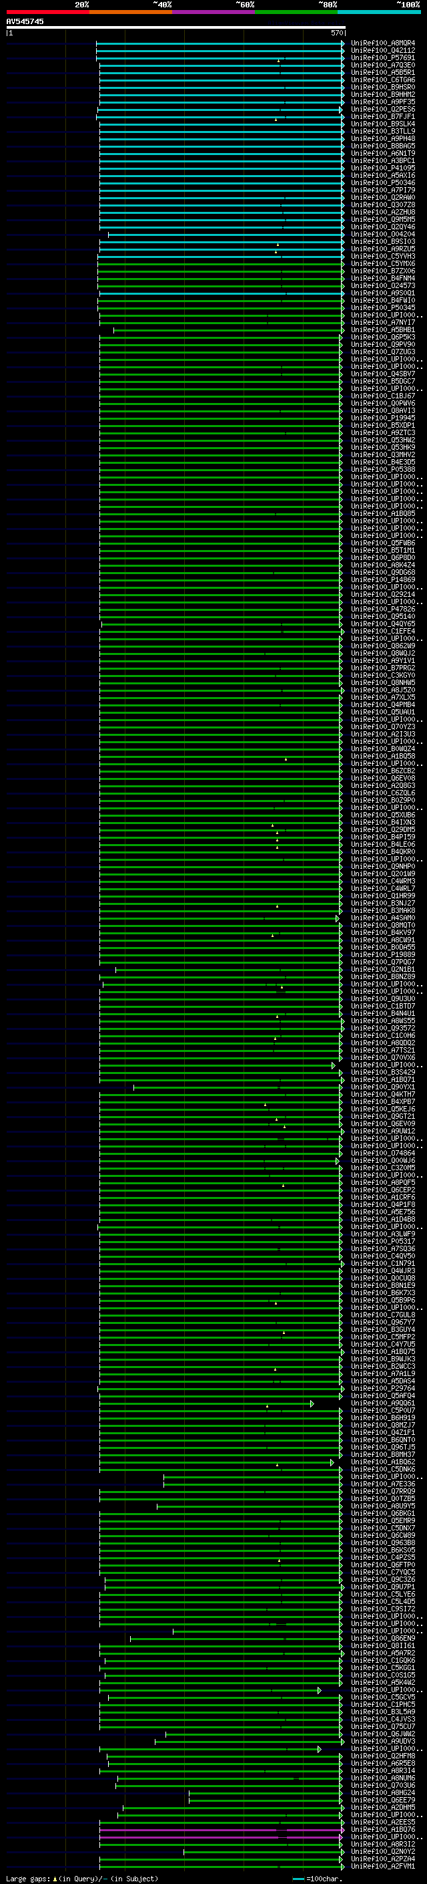Click the green alignment bar for UniRef100_B4FNM4
Viewport: 427px width, 1884px height.
pyautogui.click(x=220, y=279)
